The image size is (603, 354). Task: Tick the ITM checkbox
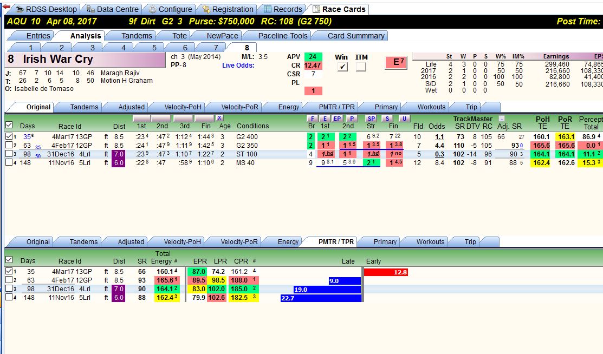pyautogui.click(x=361, y=67)
